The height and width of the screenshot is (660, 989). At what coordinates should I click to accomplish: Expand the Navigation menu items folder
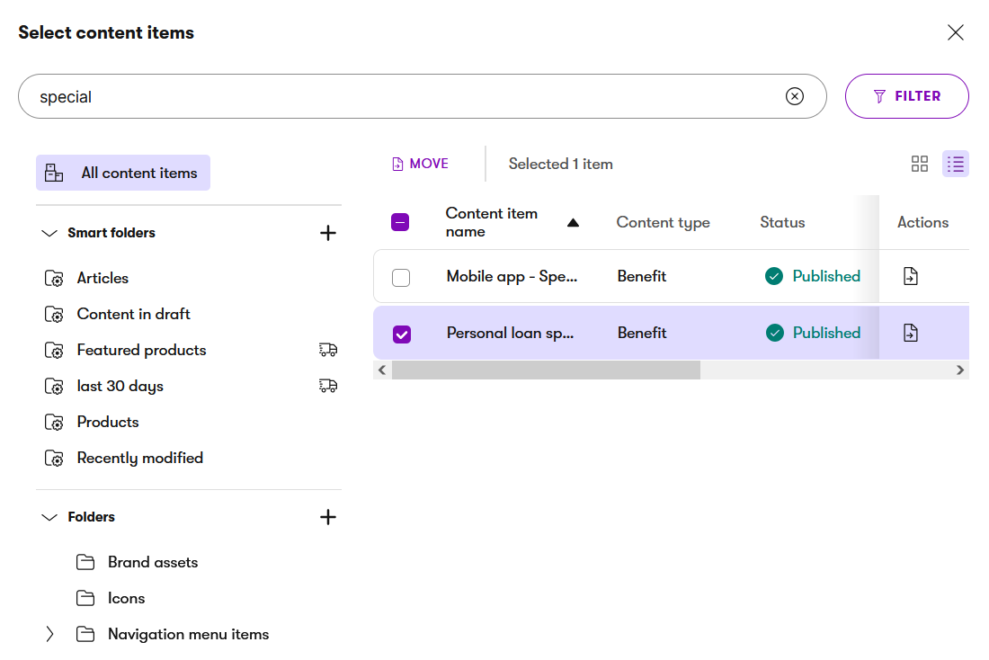49,634
